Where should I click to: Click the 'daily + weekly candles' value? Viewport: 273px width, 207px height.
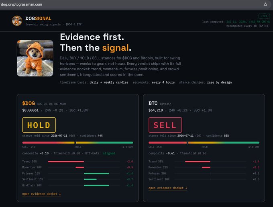109,82
